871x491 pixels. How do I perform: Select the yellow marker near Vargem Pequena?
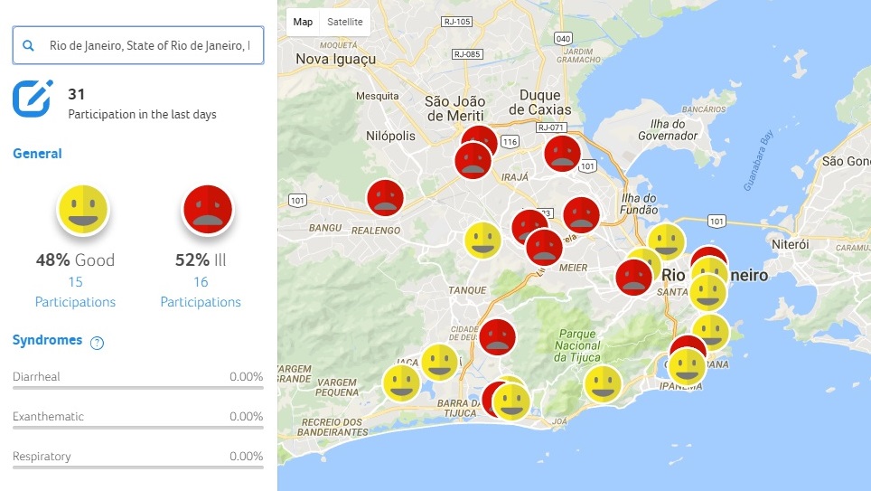point(401,382)
